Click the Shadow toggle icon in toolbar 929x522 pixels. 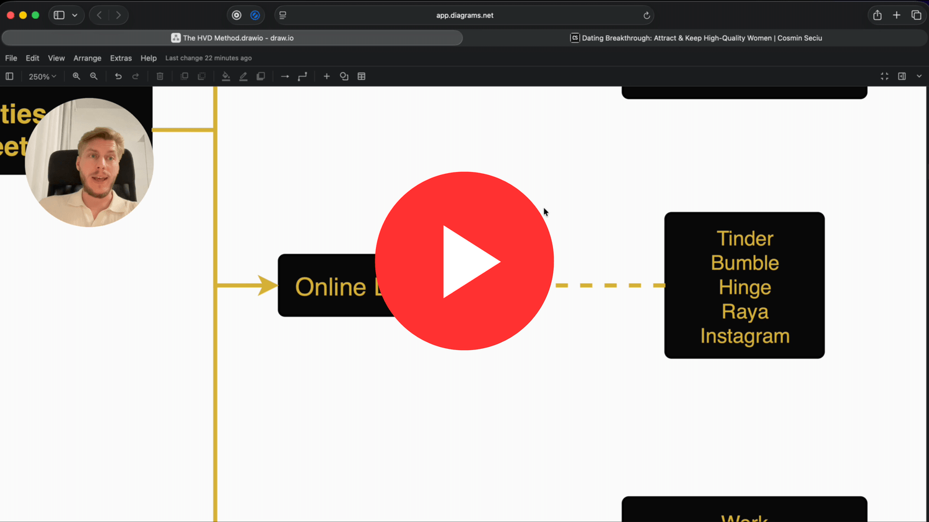(x=261, y=77)
